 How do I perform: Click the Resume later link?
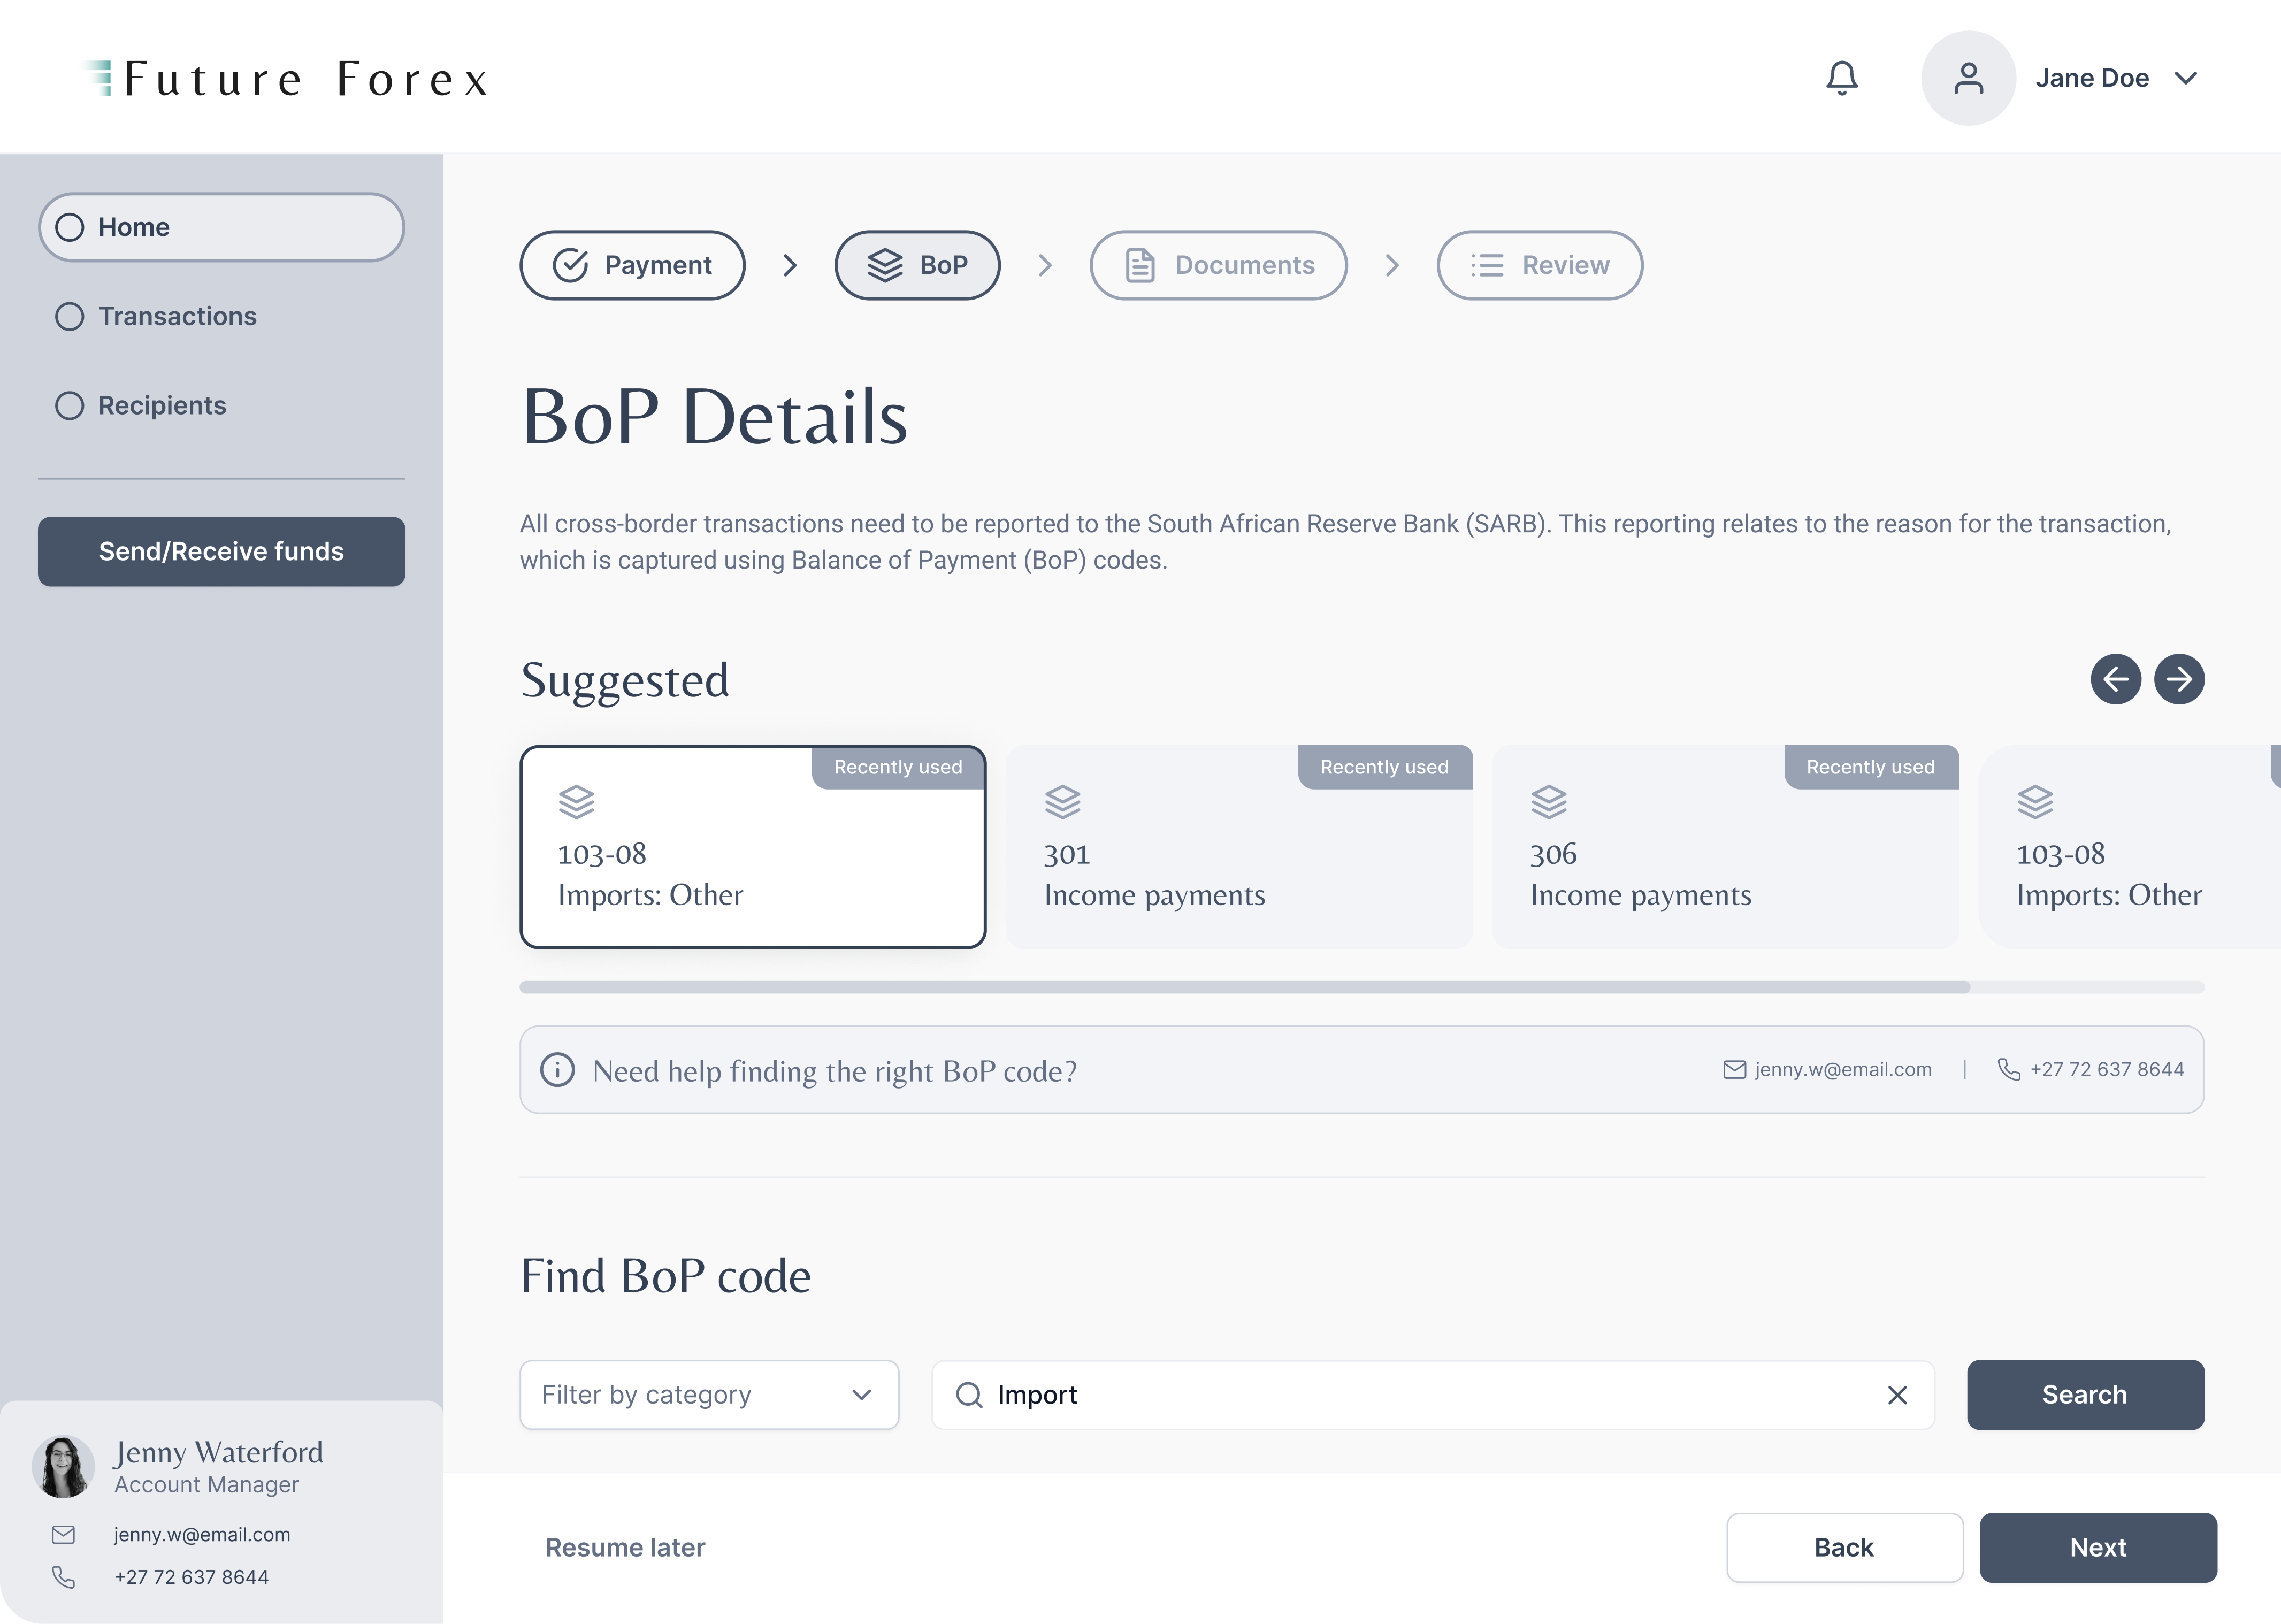625,1547
